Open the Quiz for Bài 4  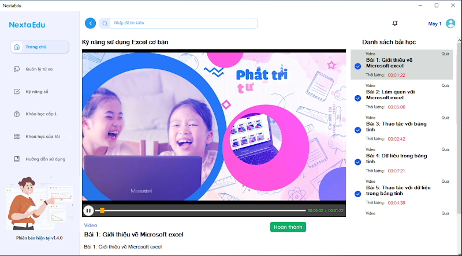(445, 149)
